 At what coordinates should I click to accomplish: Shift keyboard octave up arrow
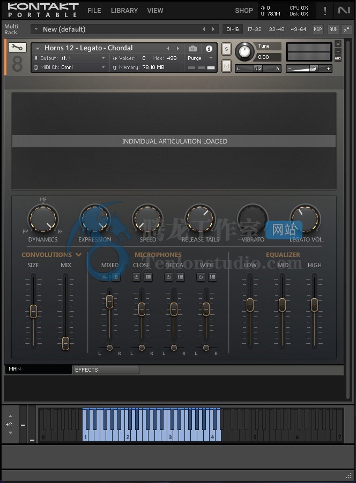point(10,416)
